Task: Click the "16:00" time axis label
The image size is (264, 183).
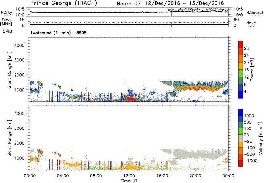Action: click(162, 176)
